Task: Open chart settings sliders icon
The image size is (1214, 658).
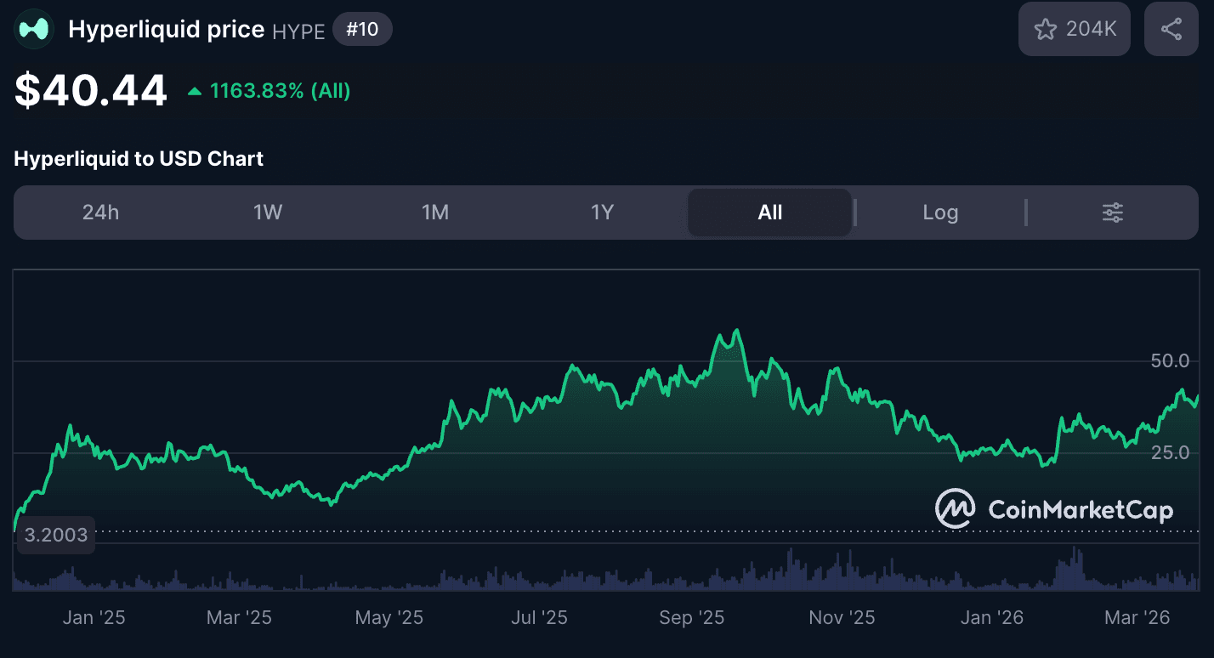Action: click(x=1112, y=213)
